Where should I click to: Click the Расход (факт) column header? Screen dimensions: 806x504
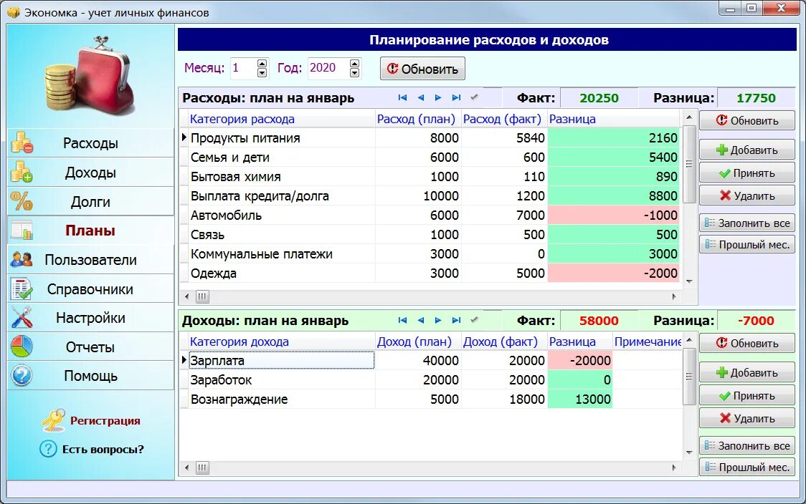tap(503, 119)
